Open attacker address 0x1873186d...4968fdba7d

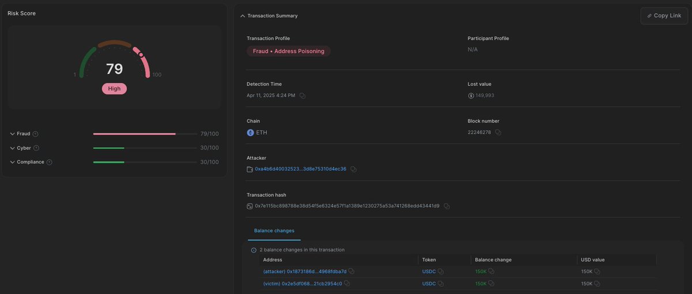click(x=305, y=272)
